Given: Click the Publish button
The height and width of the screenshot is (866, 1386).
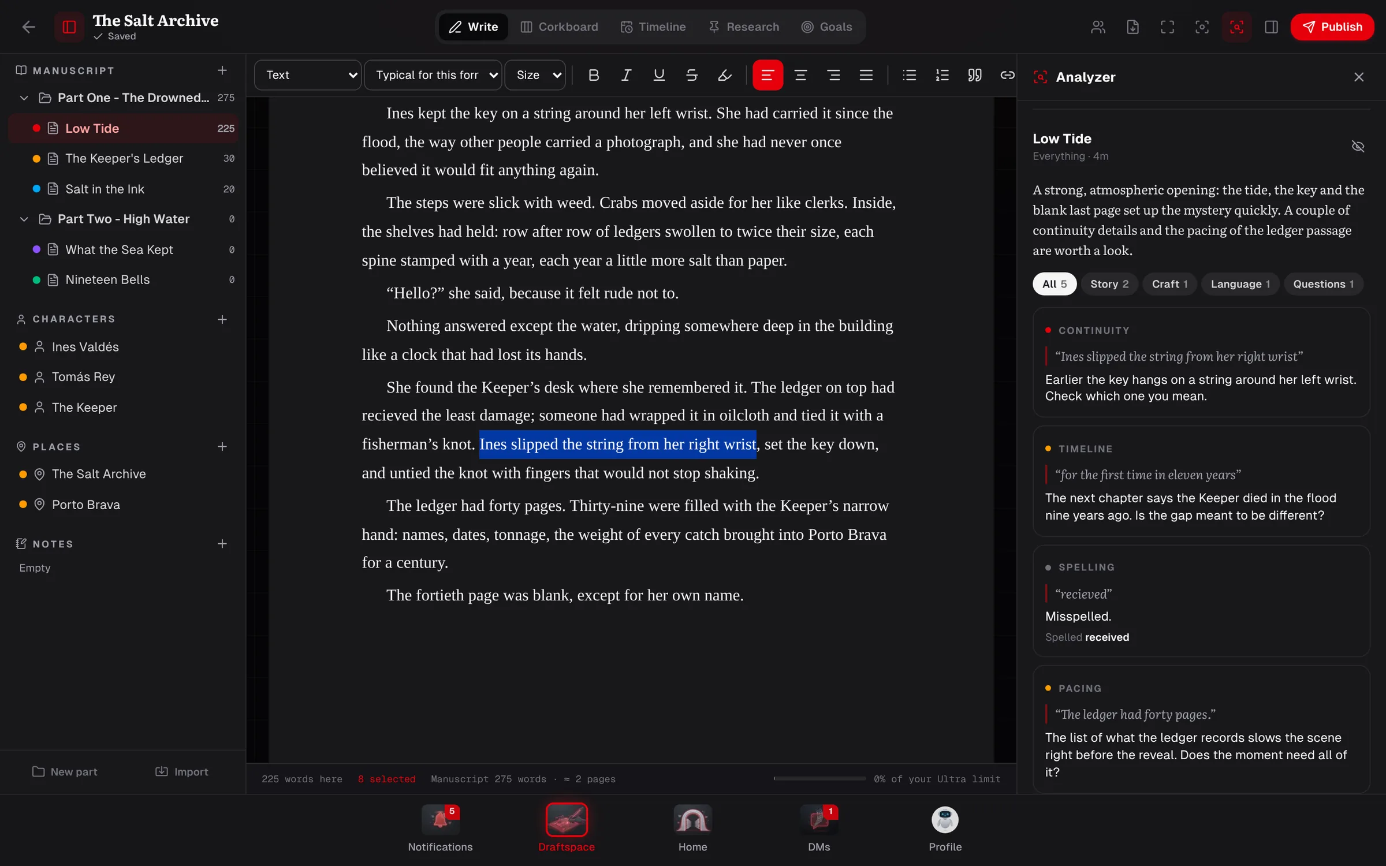Looking at the screenshot, I should (1332, 27).
